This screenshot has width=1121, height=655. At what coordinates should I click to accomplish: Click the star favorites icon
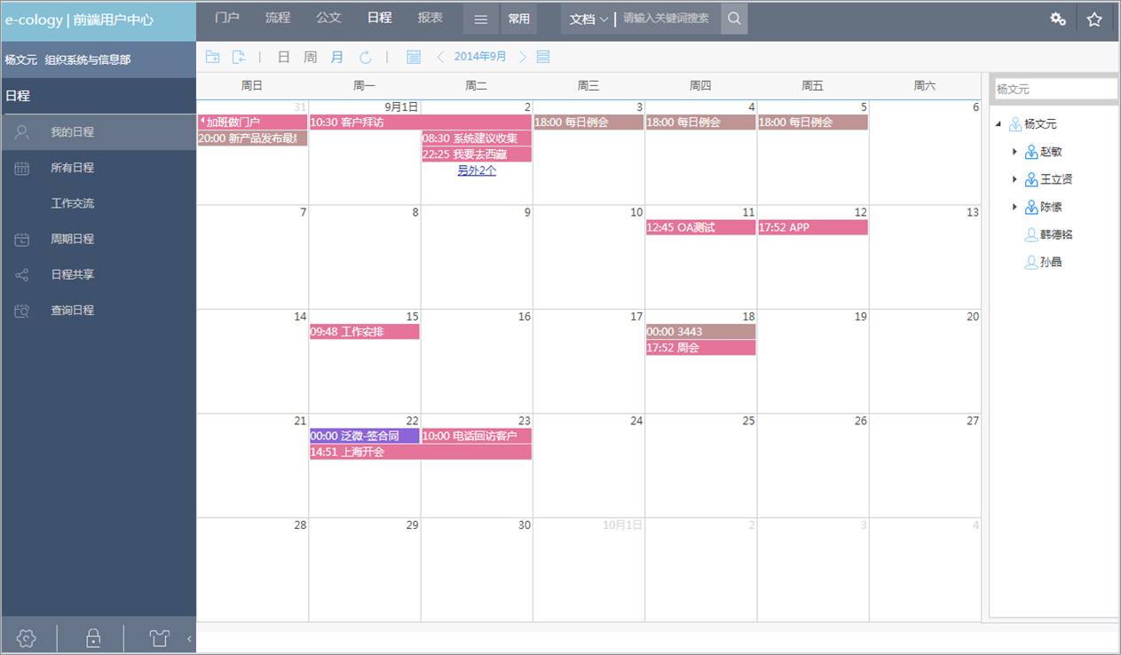(x=1094, y=19)
